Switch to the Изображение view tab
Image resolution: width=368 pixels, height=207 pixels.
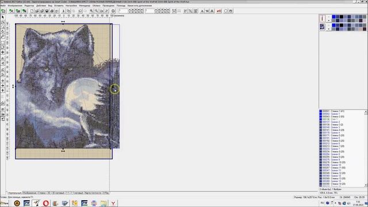(29, 193)
